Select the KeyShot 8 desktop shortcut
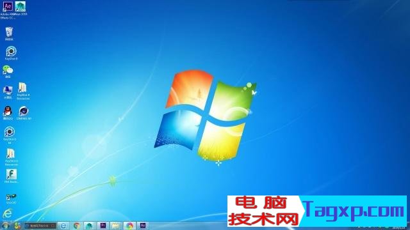The image size is (410, 230). point(12,52)
